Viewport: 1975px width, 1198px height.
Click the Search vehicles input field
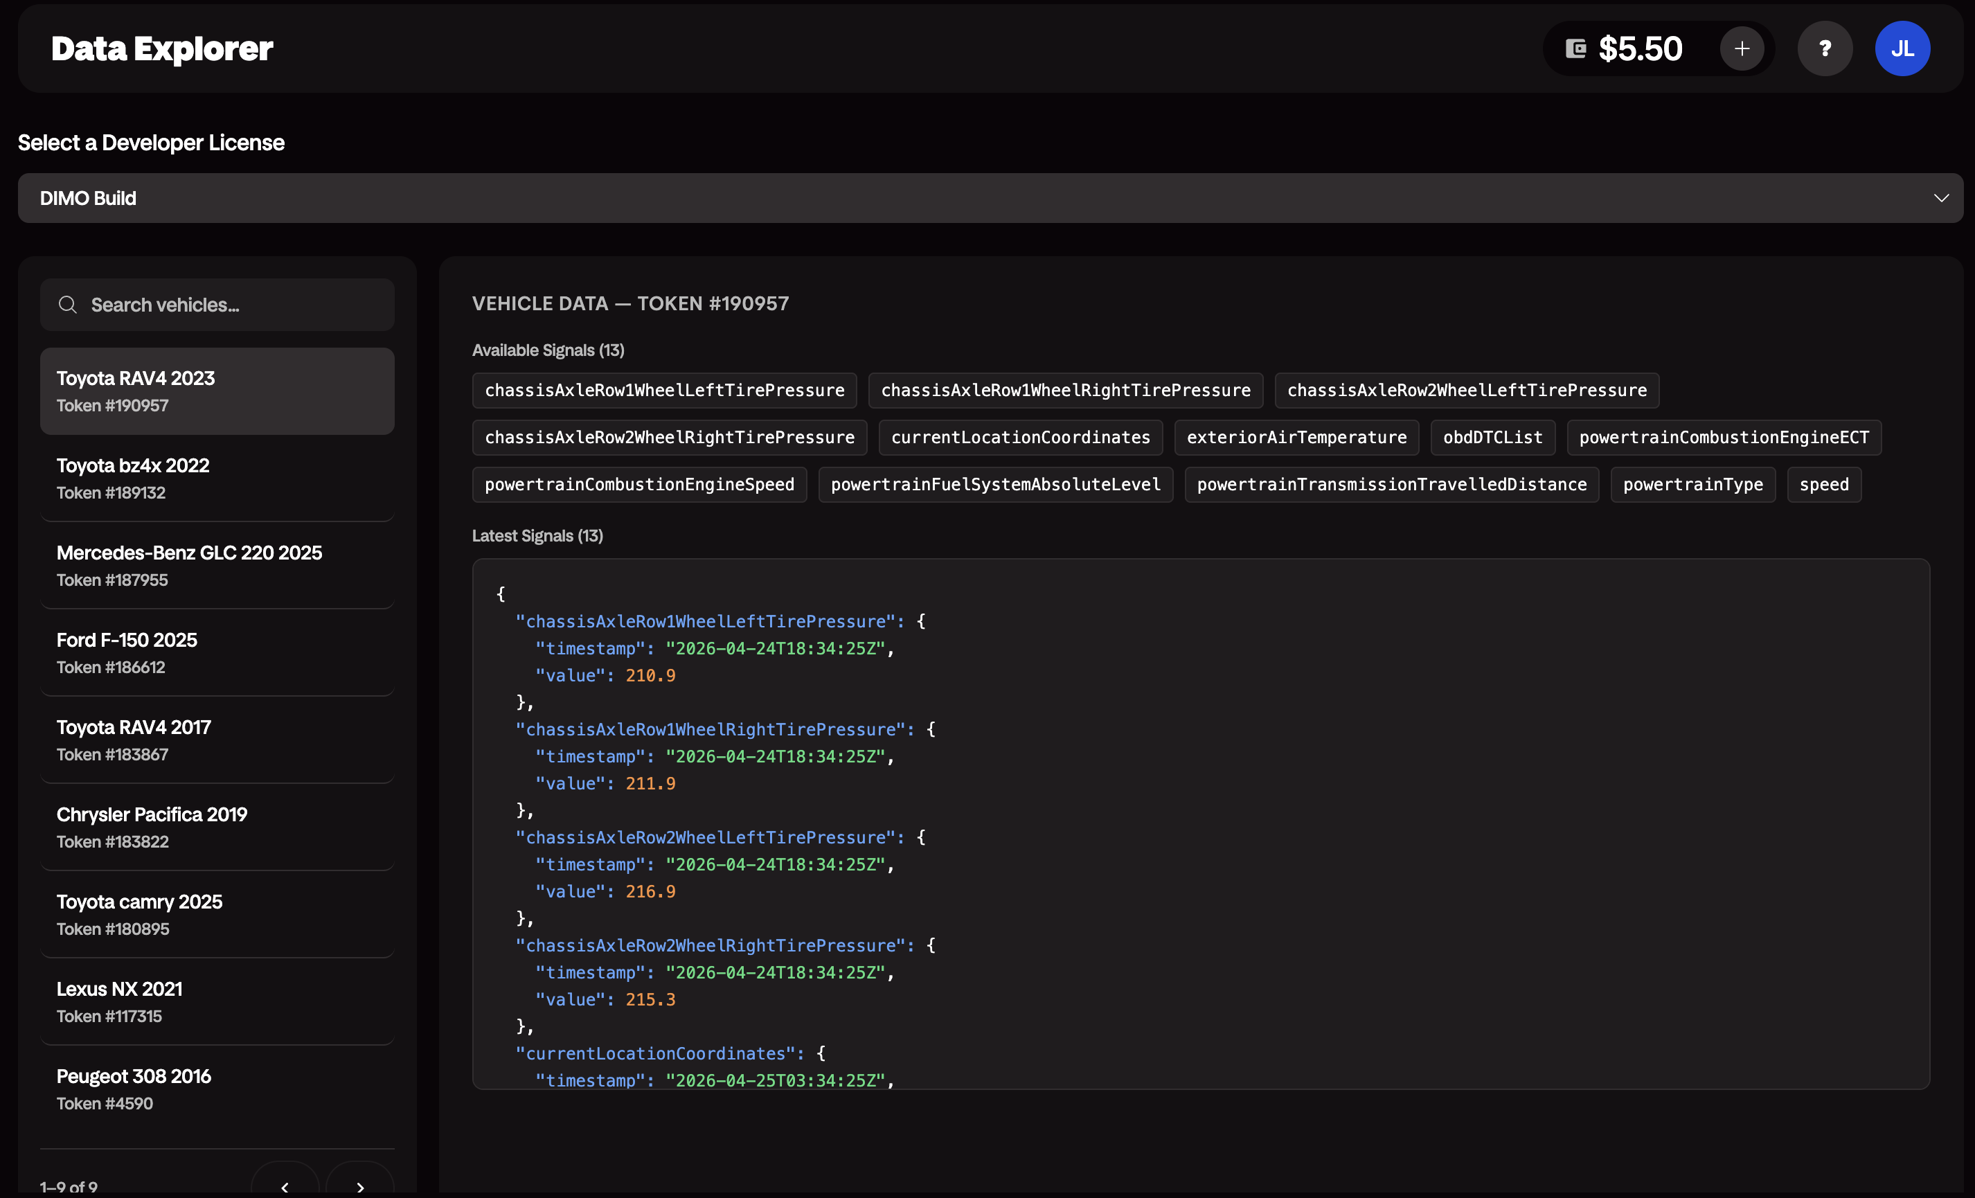coord(217,305)
